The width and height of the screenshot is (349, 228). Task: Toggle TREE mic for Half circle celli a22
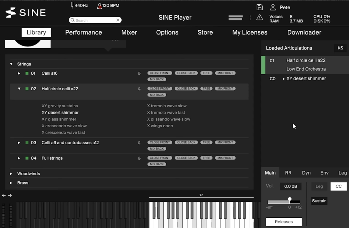tap(206, 89)
